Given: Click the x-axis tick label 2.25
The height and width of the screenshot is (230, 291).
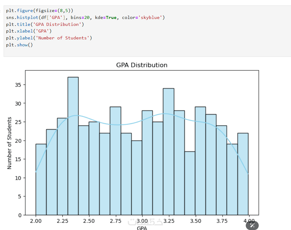Looking at the screenshot, I should point(62,221).
